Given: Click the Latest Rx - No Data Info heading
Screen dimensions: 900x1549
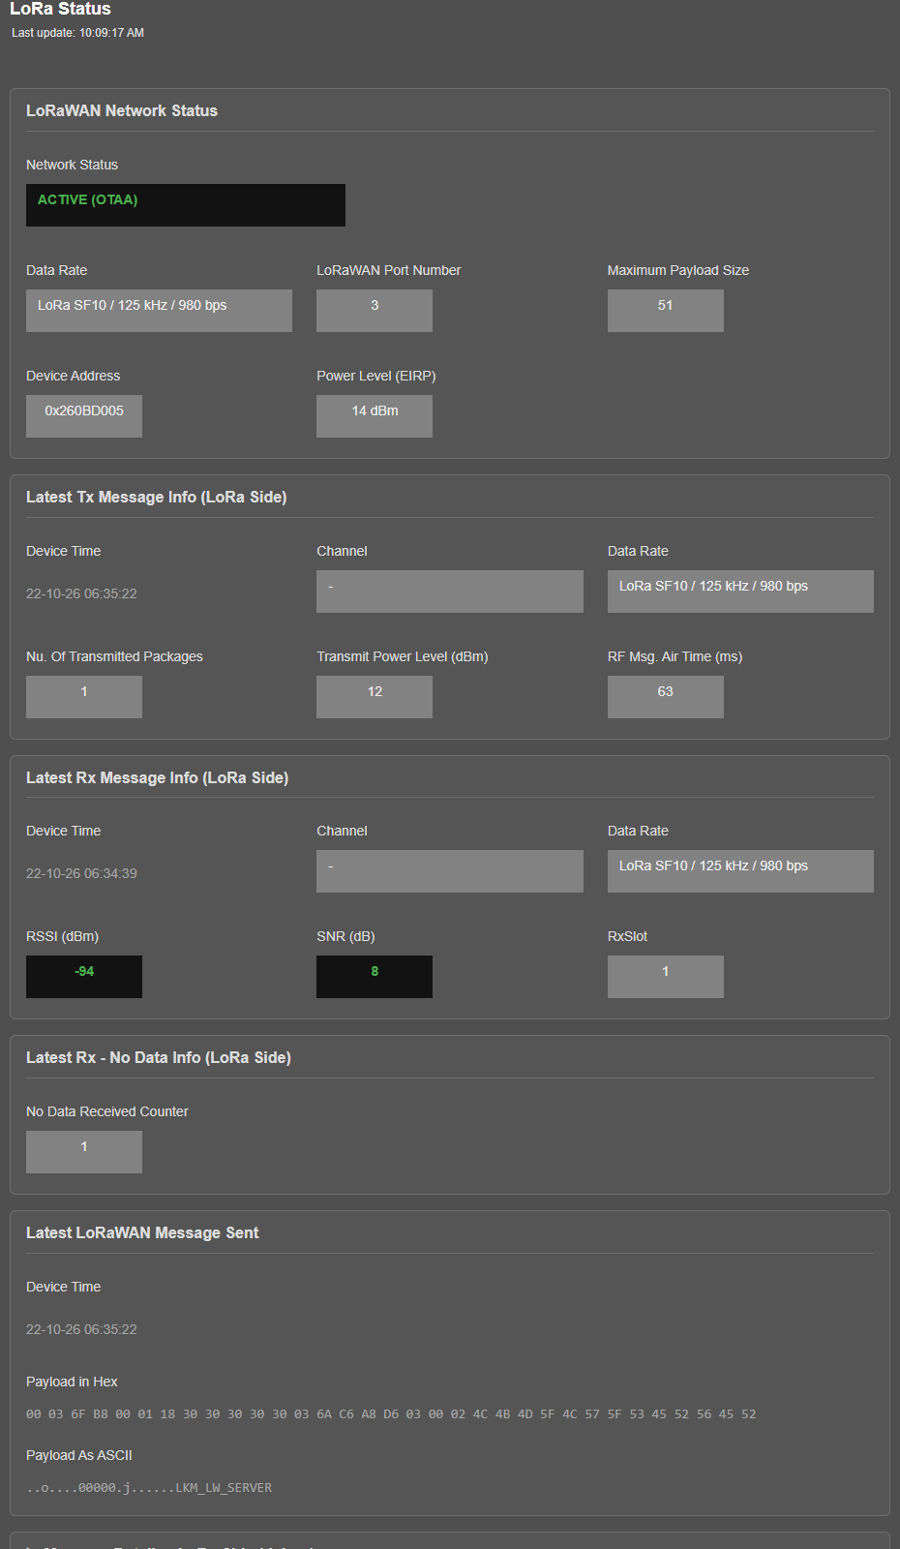Looking at the screenshot, I should [159, 1058].
